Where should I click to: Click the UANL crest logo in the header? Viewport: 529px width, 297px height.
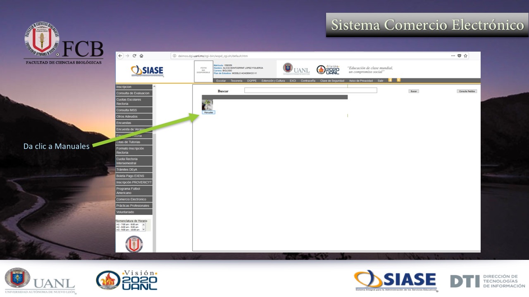(x=296, y=68)
